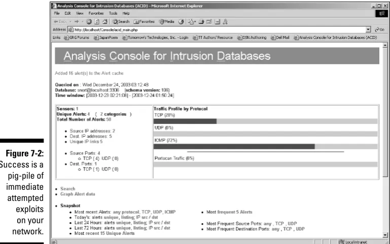Open the Media toolbar button
Viewport: 390px width, 244px height.
[x=167, y=22]
